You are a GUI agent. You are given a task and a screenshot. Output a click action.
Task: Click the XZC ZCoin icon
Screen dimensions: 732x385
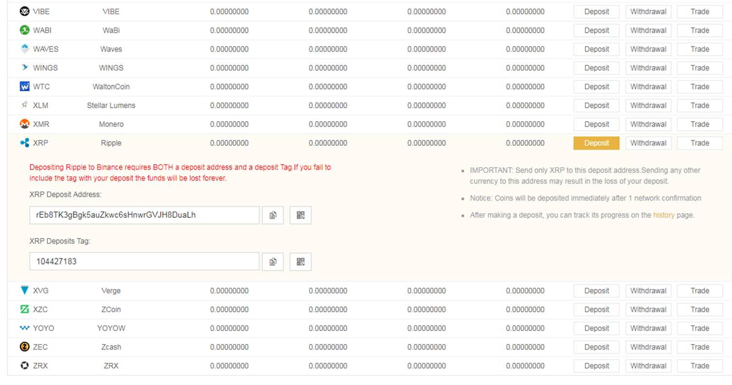click(x=24, y=309)
